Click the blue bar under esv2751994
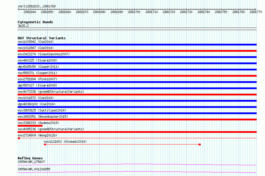This screenshot has height=176, width=265. point(137,82)
